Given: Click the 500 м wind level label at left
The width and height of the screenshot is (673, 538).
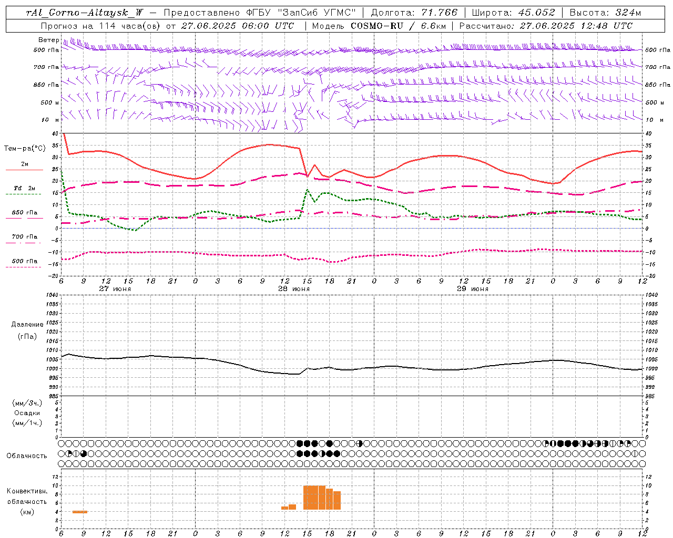Looking at the screenshot, I should coord(50,102).
